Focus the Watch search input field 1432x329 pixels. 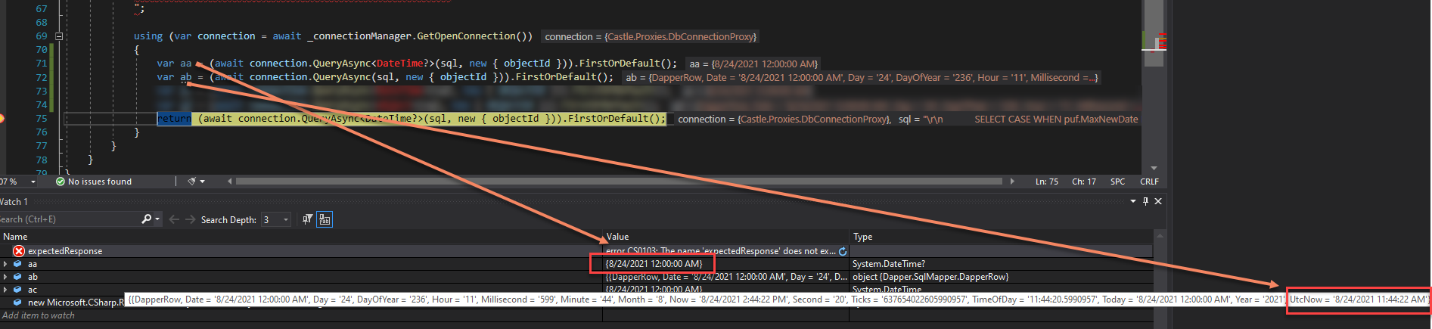point(68,219)
